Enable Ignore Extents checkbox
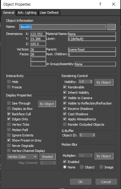The width and height of the screenshot is (121, 189). point(9,135)
